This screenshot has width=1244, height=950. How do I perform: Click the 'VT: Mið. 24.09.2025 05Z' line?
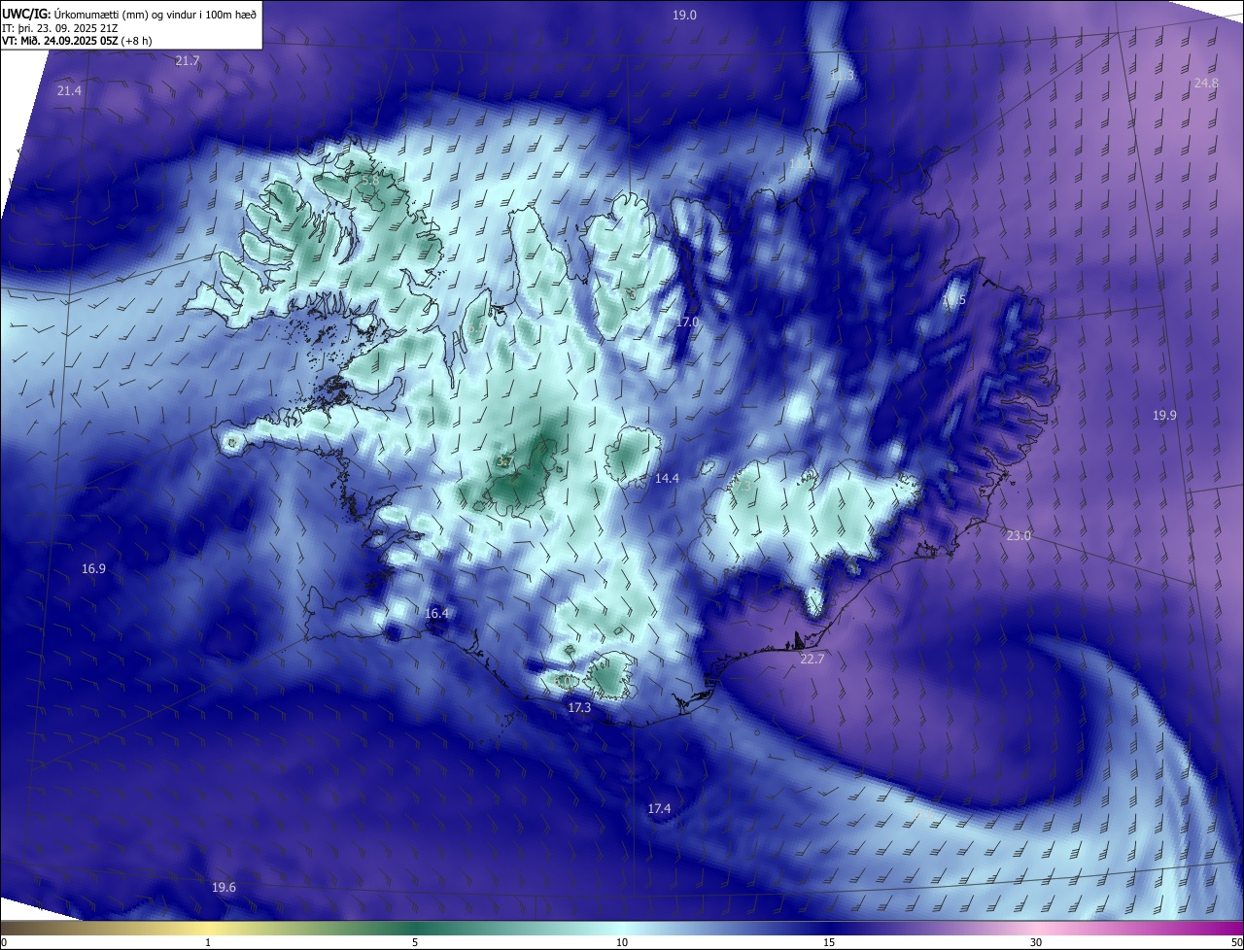[x=77, y=41]
